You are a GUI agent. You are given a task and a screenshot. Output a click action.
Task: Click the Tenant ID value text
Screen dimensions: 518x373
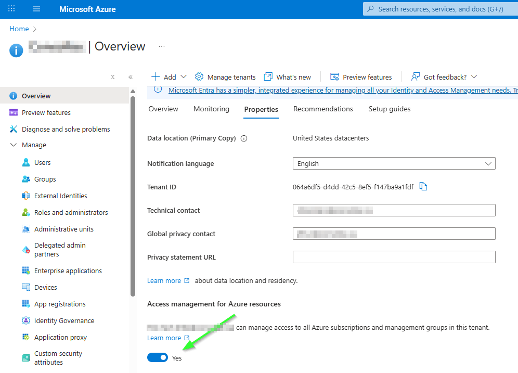[x=353, y=187]
